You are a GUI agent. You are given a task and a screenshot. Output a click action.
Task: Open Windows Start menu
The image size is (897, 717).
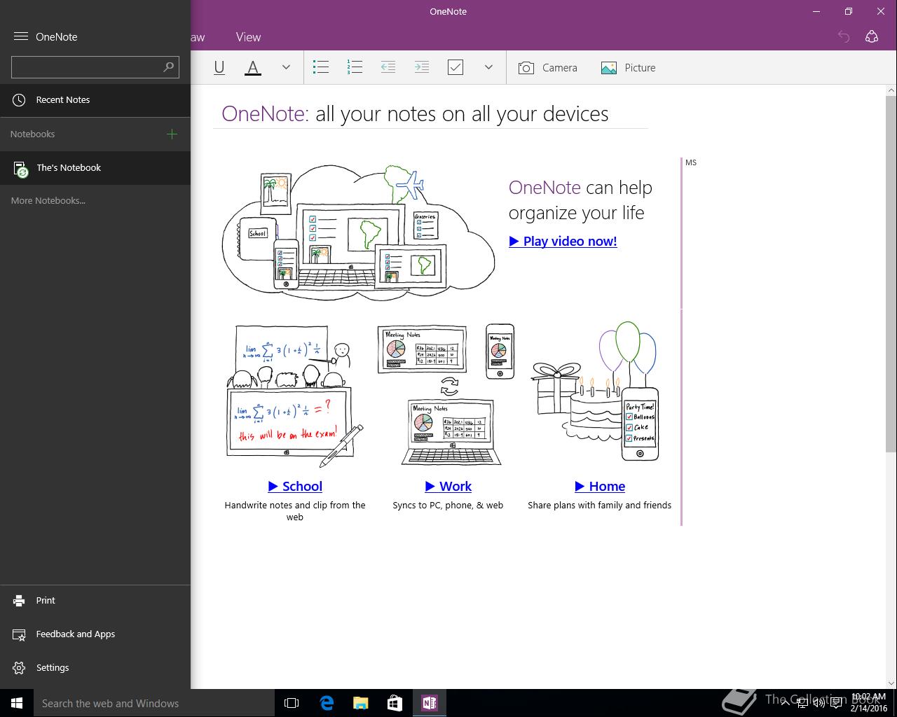coord(17,703)
